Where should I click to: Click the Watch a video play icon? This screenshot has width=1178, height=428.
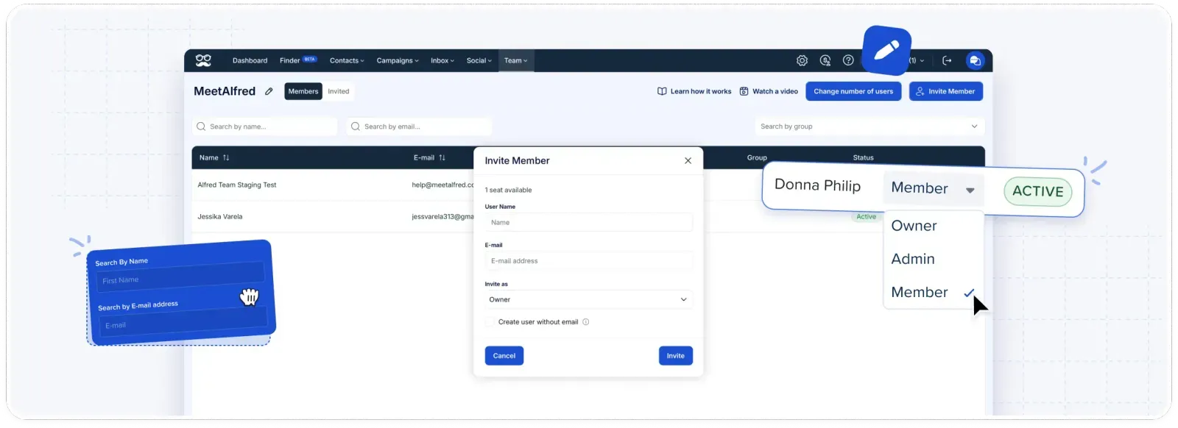744,91
